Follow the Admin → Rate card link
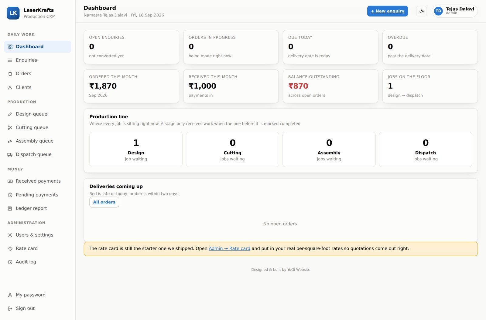The width and height of the screenshot is (486, 320). (229, 248)
